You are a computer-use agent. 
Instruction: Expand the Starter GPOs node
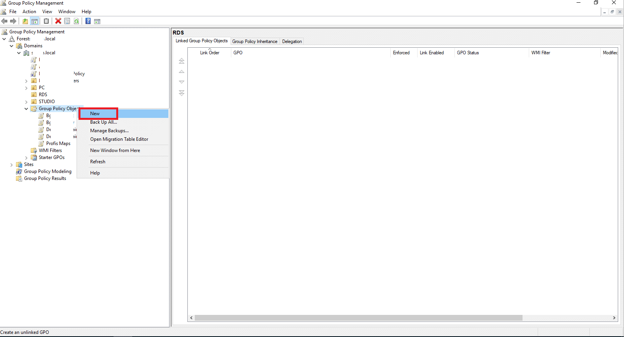tap(26, 158)
